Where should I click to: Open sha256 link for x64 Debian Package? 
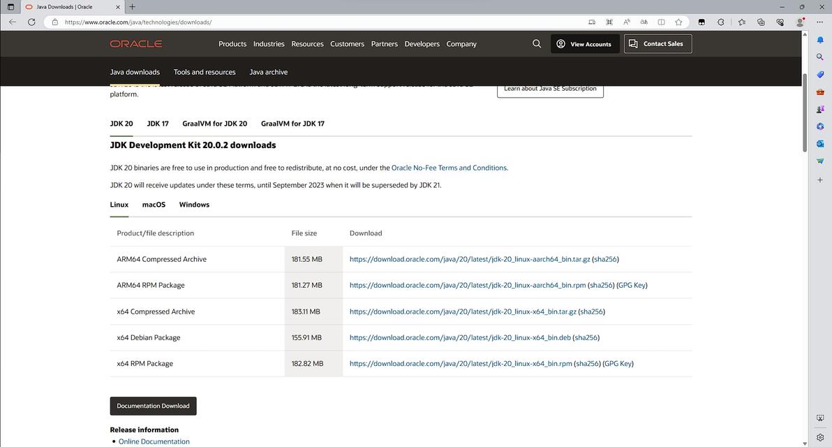click(x=586, y=337)
